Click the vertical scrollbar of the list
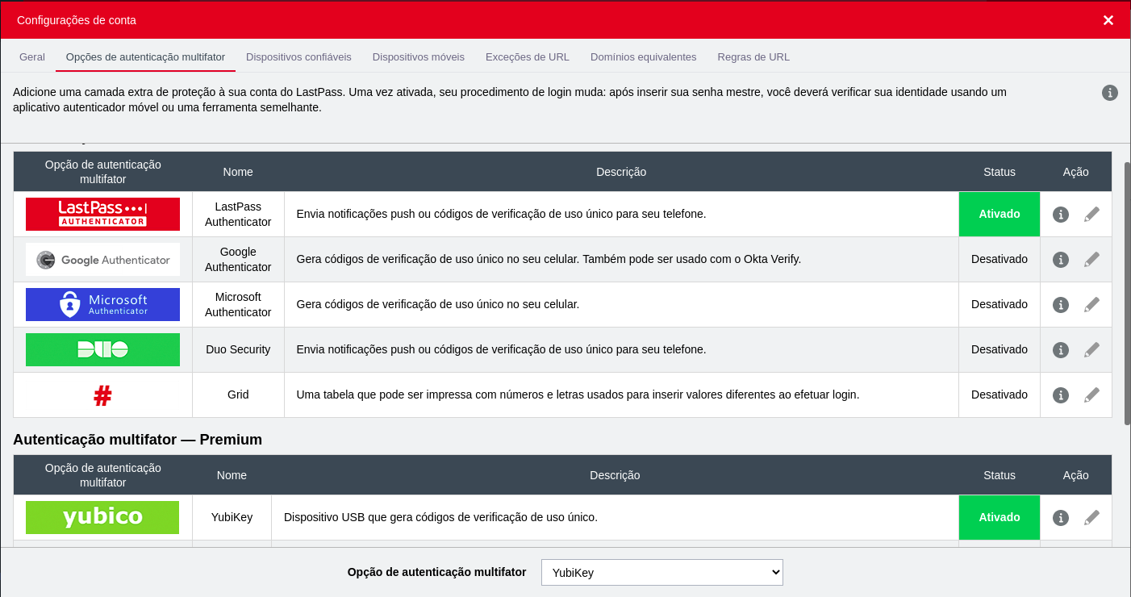Image resolution: width=1131 pixels, height=597 pixels. pyautogui.click(x=1127, y=294)
